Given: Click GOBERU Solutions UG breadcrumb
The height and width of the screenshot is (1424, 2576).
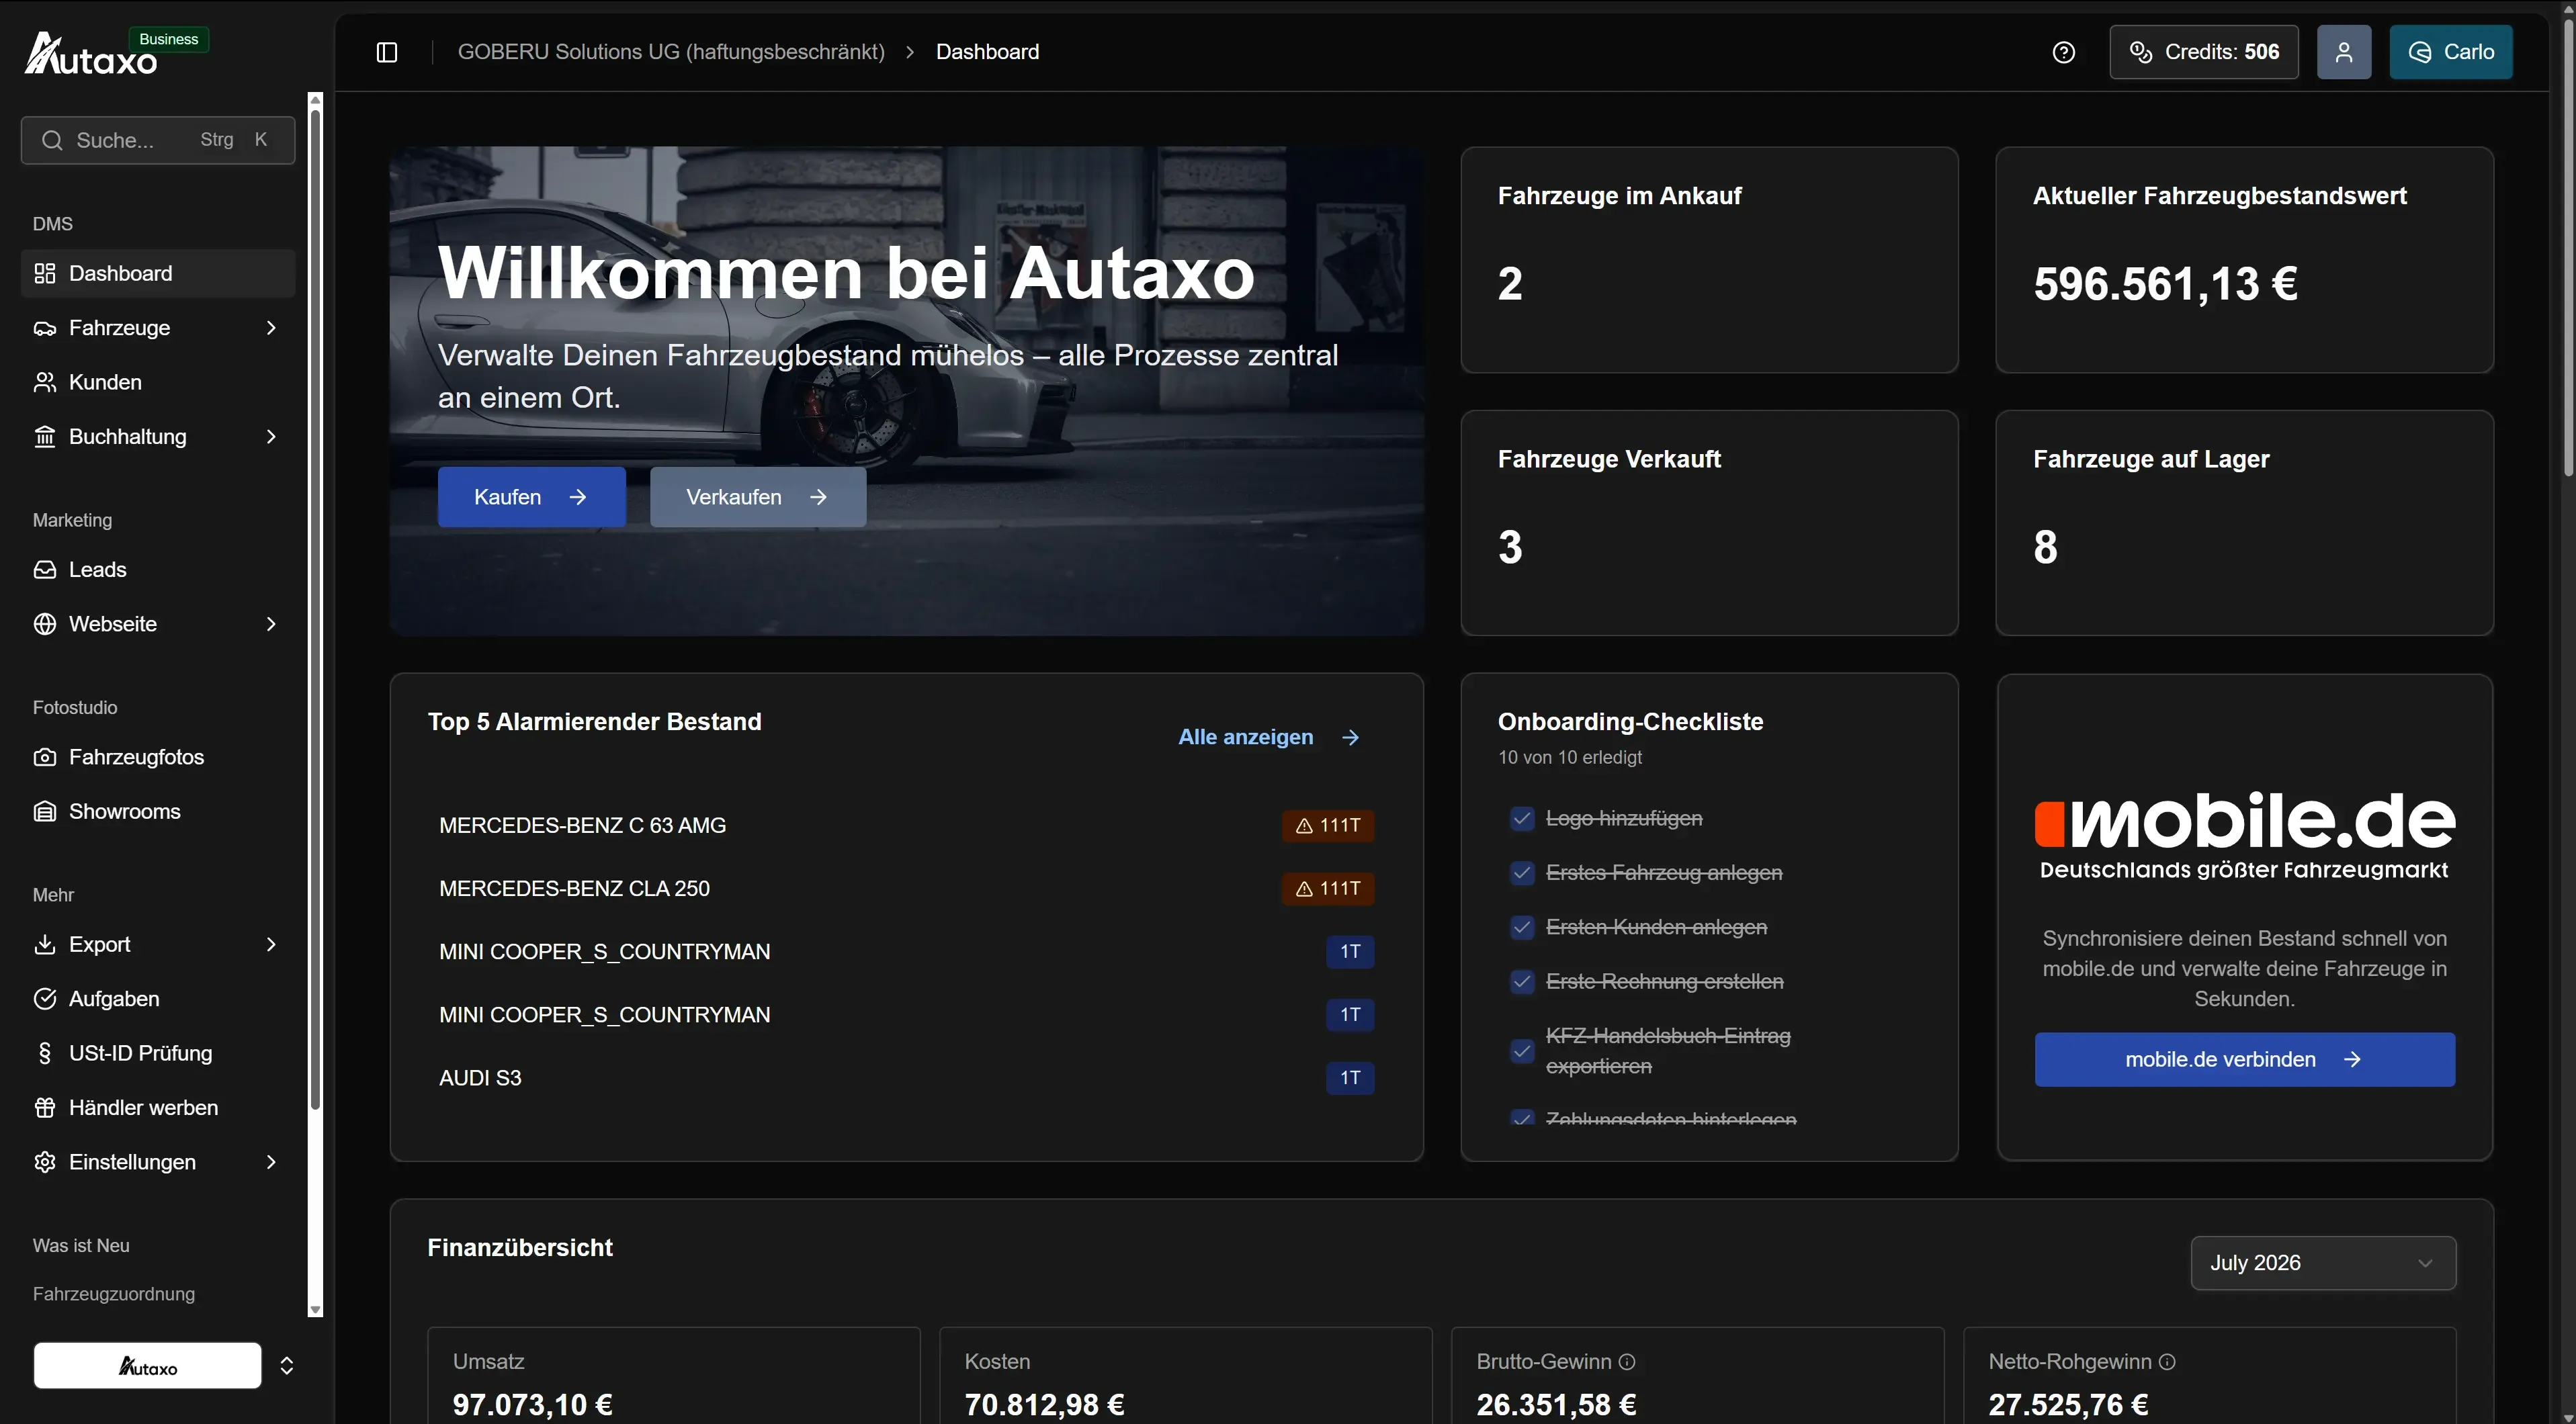Looking at the screenshot, I should click(x=671, y=52).
